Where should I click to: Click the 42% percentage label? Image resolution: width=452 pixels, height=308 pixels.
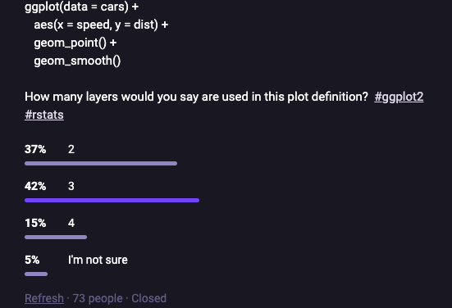coord(35,186)
